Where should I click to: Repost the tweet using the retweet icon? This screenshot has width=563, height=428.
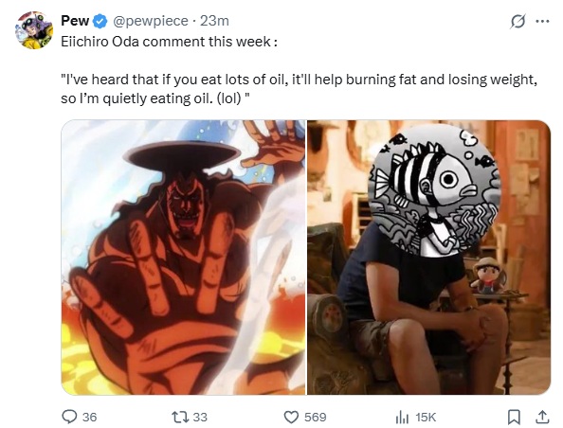(x=179, y=417)
